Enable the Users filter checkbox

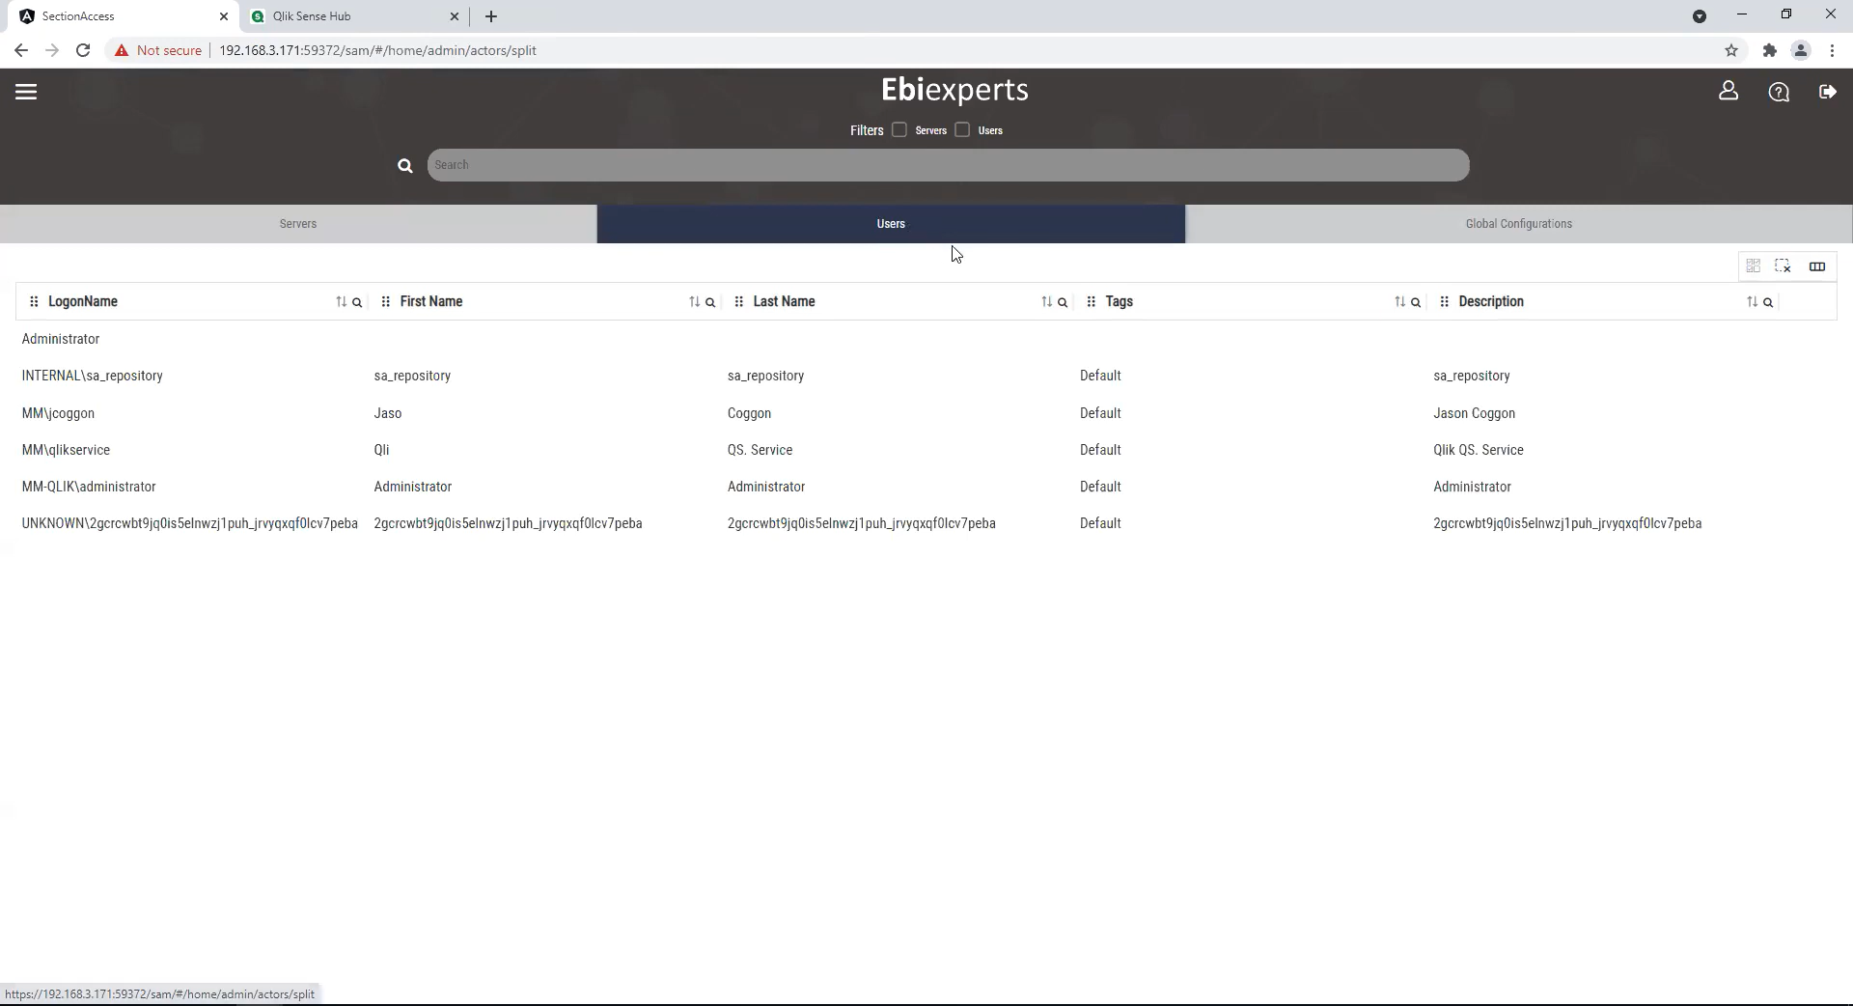(962, 130)
